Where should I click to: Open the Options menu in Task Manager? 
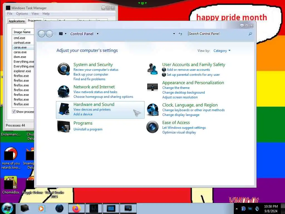22,14
